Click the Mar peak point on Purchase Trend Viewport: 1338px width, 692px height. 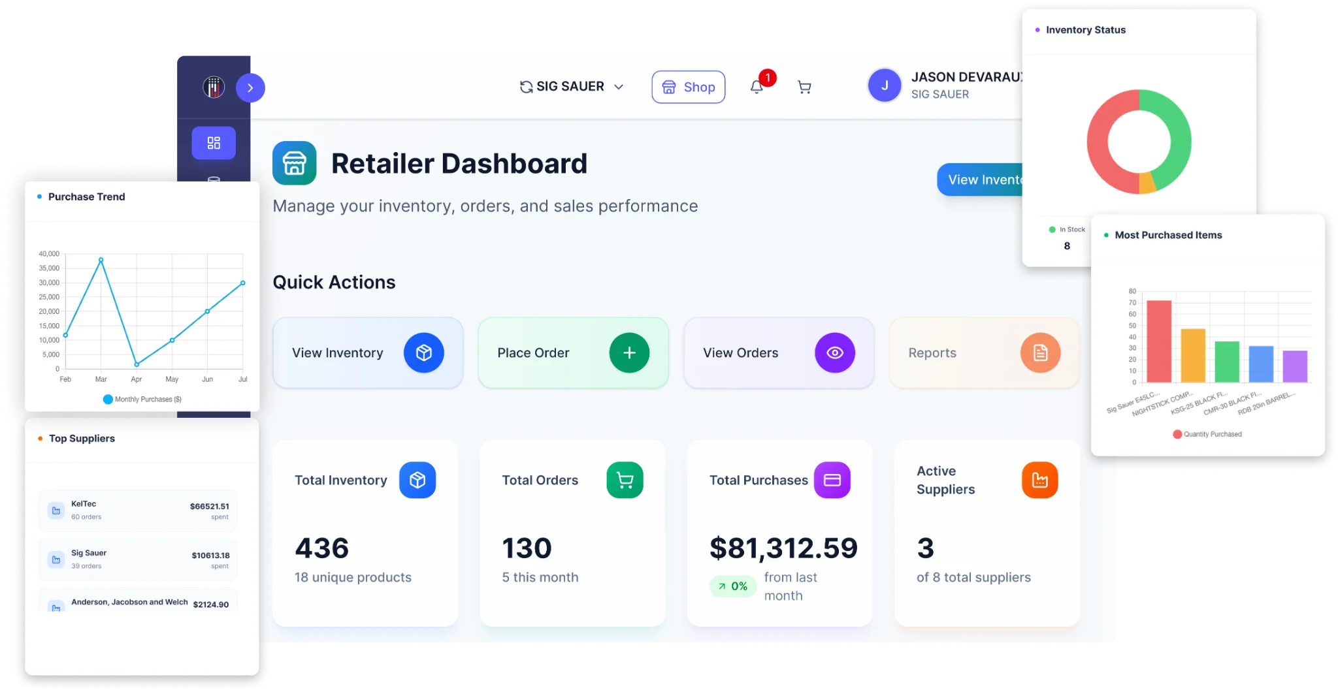click(101, 260)
